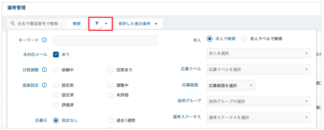324x130 pixels.
Task: Open the funnel filter icon dropdown
Action: coord(101,24)
